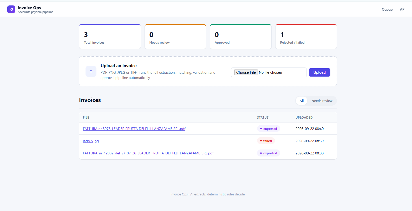Image resolution: width=412 pixels, height=211 pixels.
Task: Click the UPLOADED column header
Action: (x=304, y=118)
